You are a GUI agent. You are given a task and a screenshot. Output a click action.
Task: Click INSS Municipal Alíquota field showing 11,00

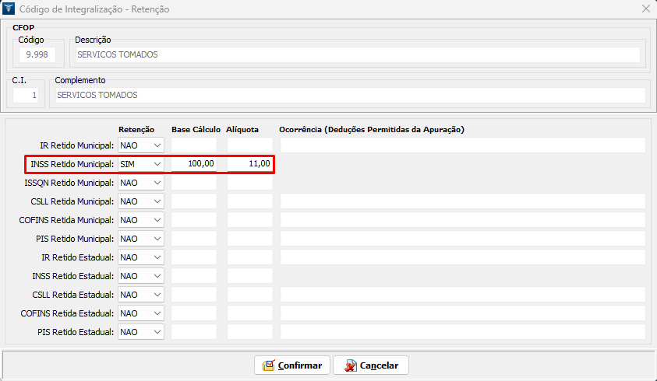(x=250, y=164)
